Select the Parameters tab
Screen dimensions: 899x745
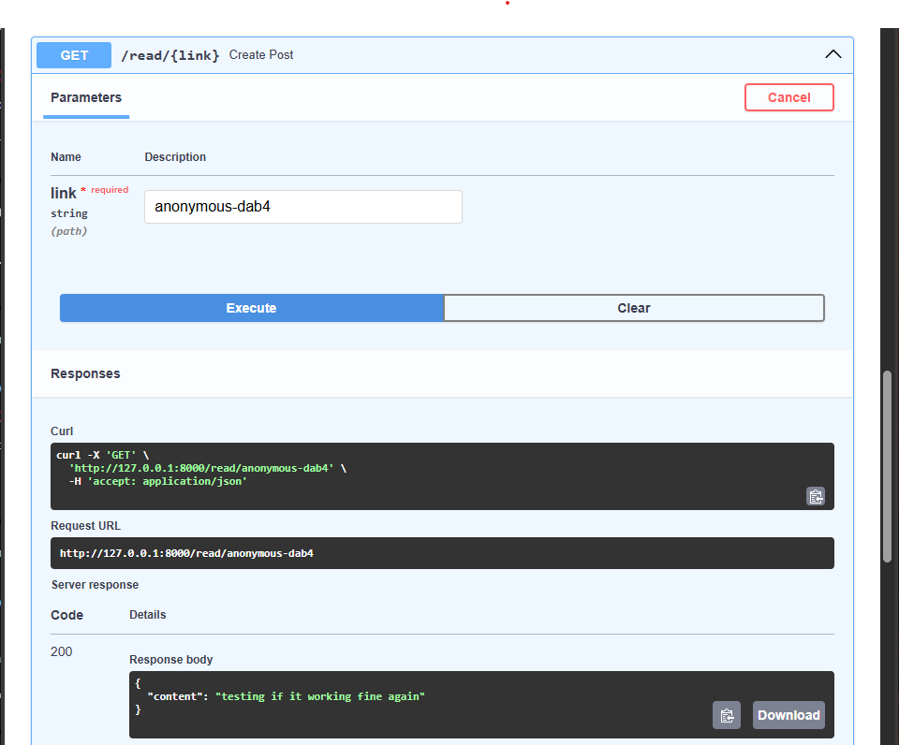click(86, 97)
